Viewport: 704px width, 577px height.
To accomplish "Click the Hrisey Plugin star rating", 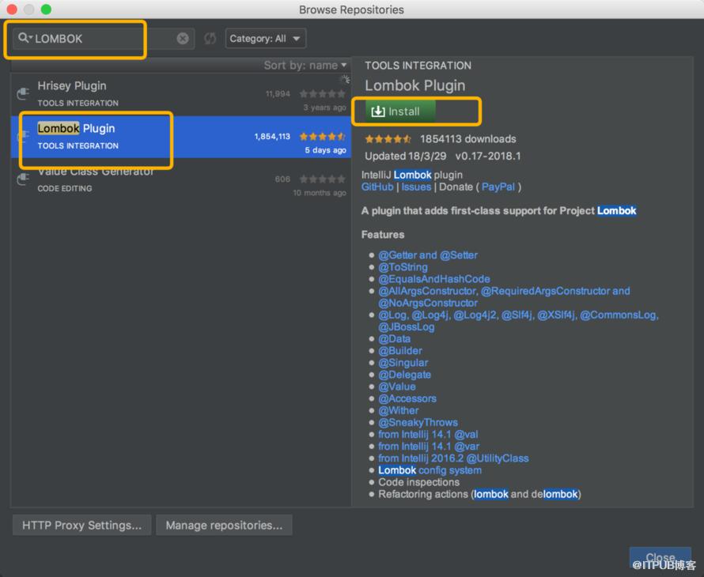I will pyautogui.click(x=323, y=94).
